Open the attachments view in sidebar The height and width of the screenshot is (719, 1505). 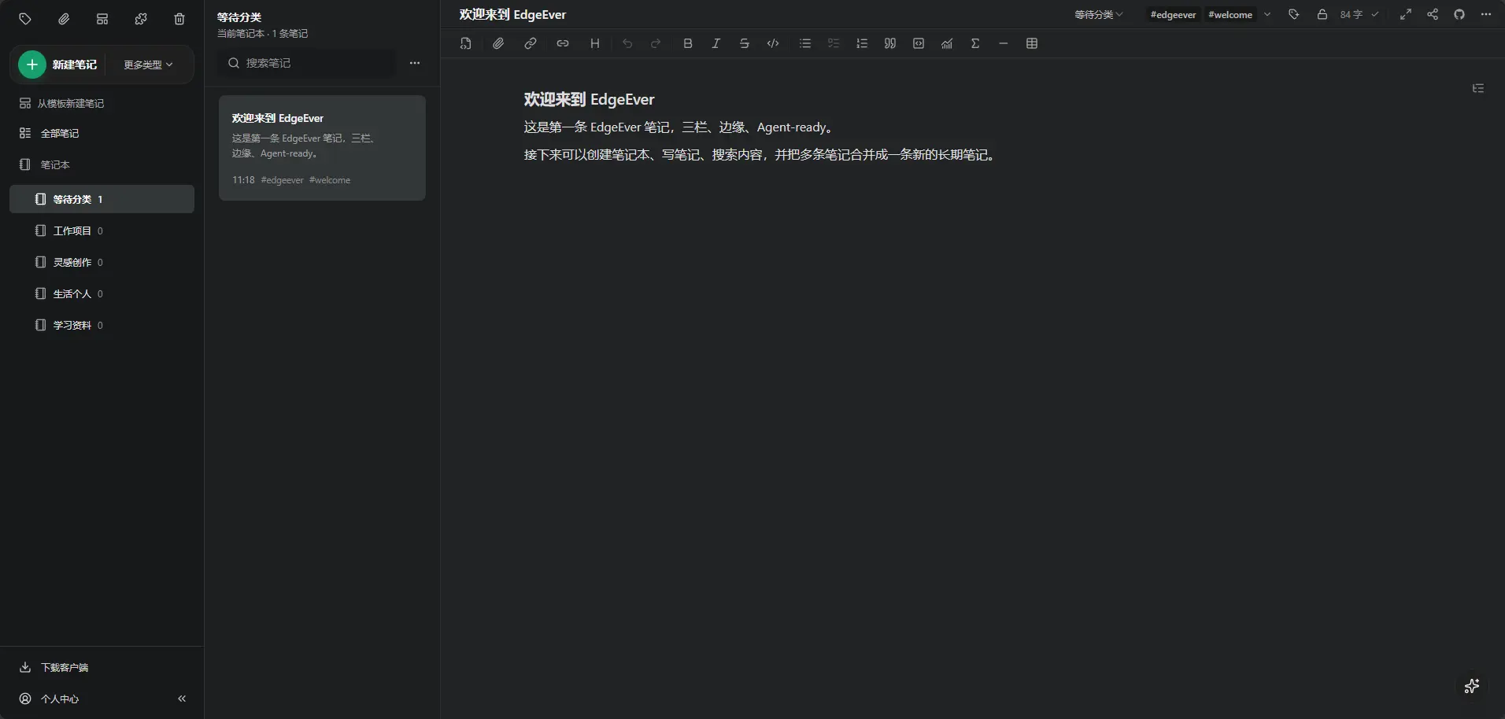click(64, 19)
